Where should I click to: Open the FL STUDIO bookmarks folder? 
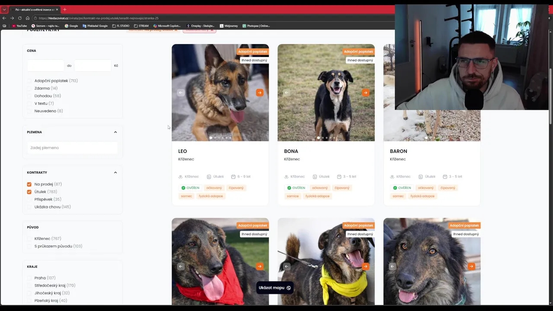(x=121, y=26)
